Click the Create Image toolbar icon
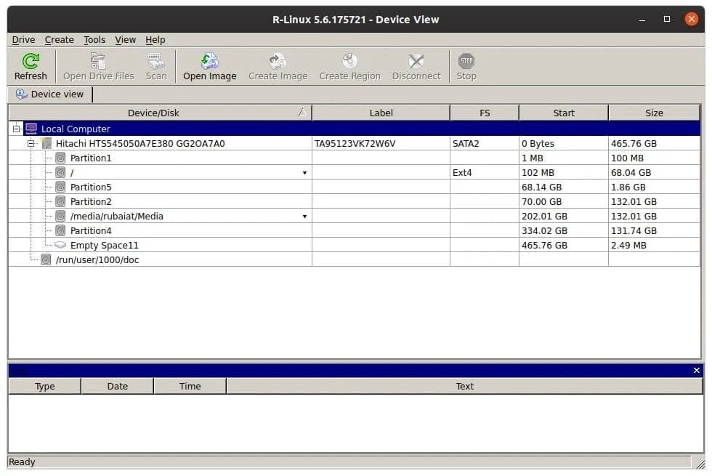 tap(278, 65)
